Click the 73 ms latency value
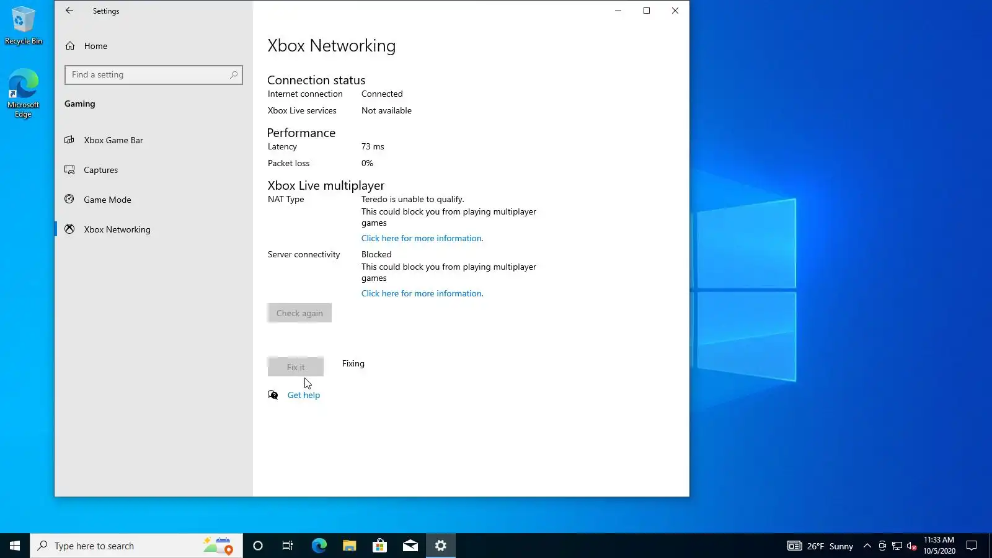 [373, 146]
